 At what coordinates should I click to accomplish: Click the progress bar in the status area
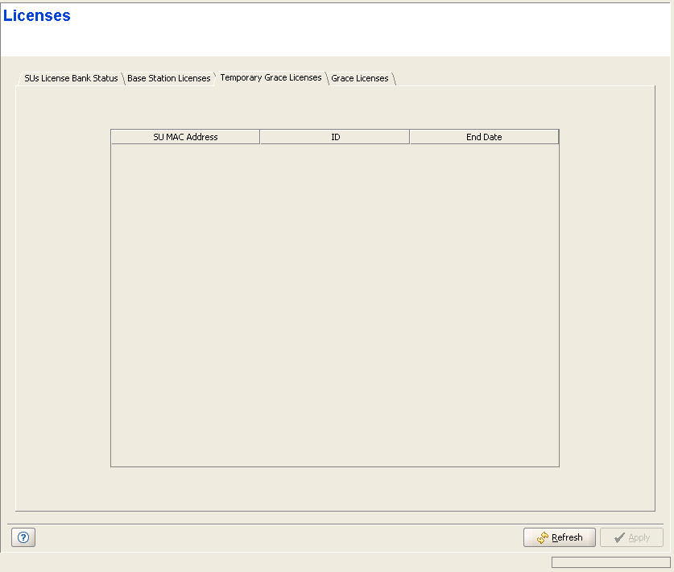610,562
